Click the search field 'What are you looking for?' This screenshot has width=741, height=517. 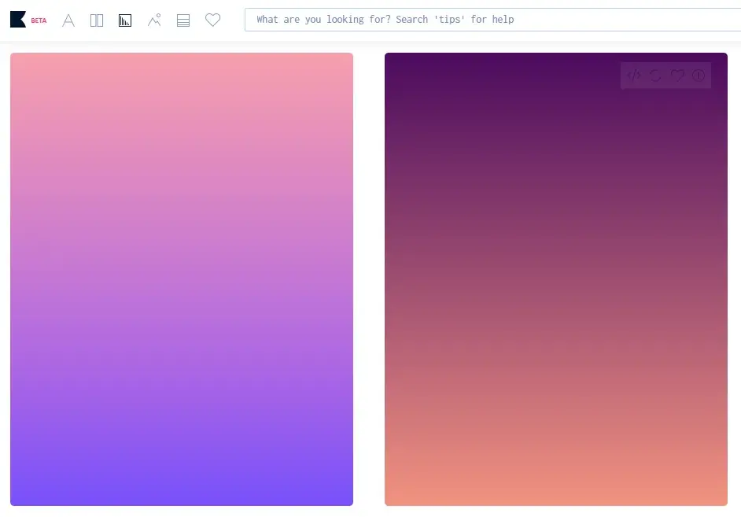(x=493, y=20)
